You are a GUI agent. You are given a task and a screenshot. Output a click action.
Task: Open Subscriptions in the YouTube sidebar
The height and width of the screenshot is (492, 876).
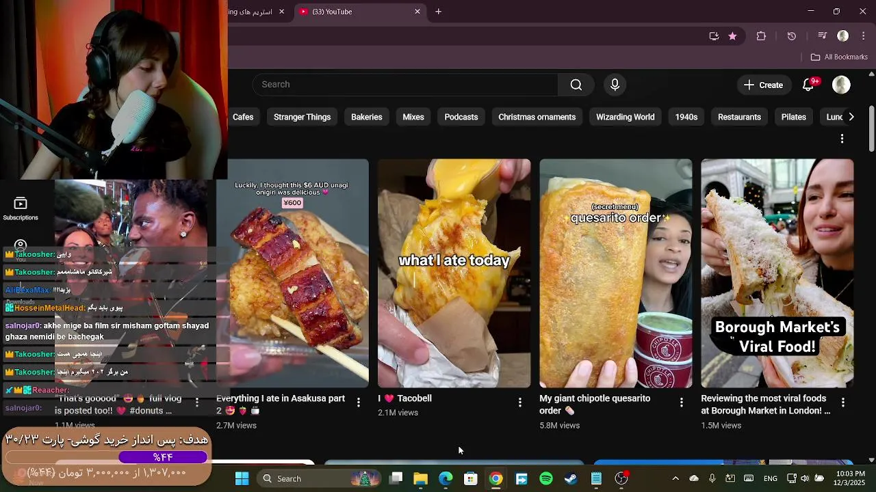pos(21,209)
